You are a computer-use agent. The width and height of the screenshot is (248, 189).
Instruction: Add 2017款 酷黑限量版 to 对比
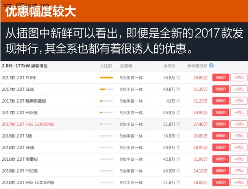point(239,101)
